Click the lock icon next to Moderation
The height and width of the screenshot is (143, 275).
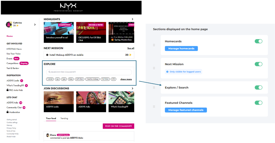pyautogui.click(x=8, y=112)
